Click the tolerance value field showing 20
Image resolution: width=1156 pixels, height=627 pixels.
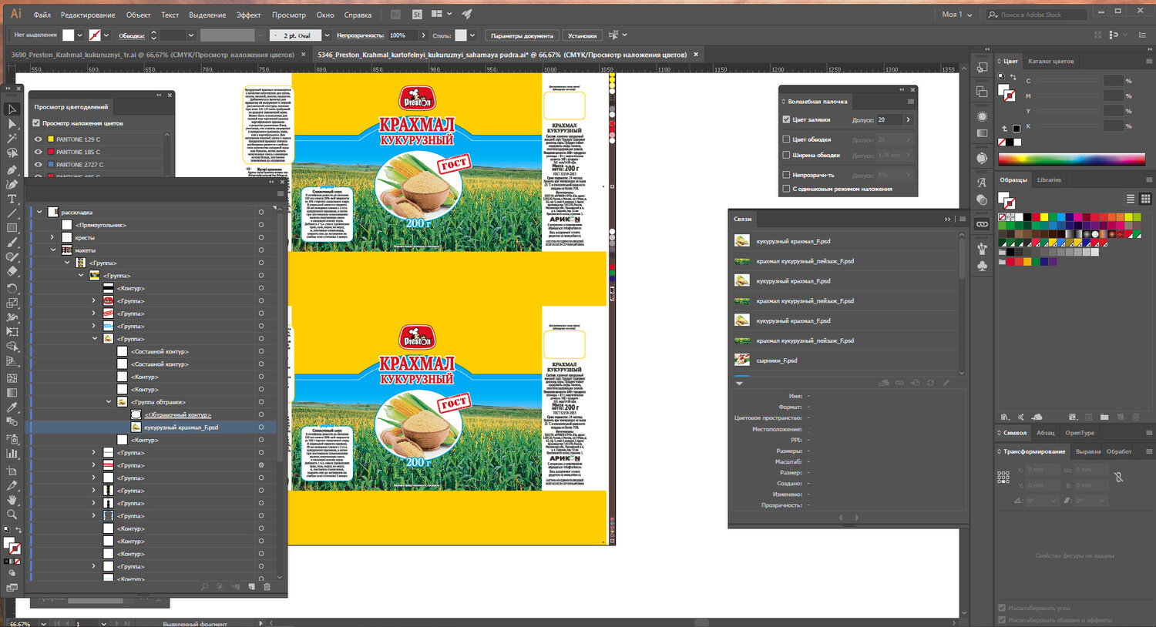888,119
